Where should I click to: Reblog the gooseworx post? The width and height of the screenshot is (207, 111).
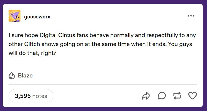(x=177, y=96)
